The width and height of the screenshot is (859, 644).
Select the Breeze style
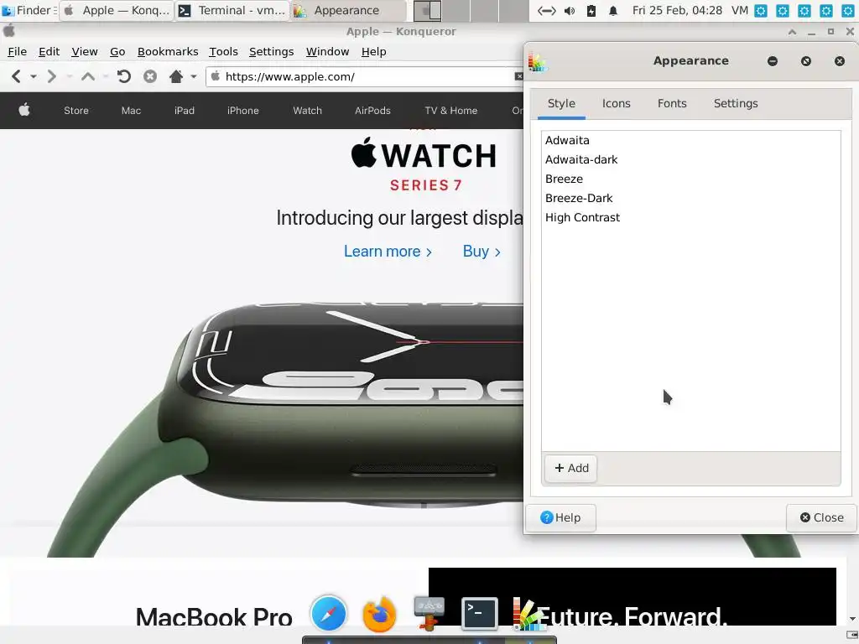coord(690,179)
